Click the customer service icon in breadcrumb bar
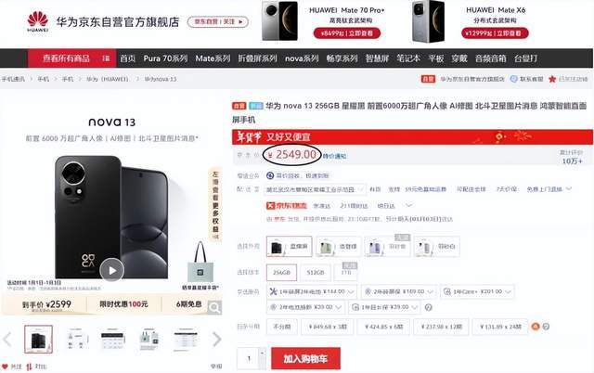 tap(513, 79)
